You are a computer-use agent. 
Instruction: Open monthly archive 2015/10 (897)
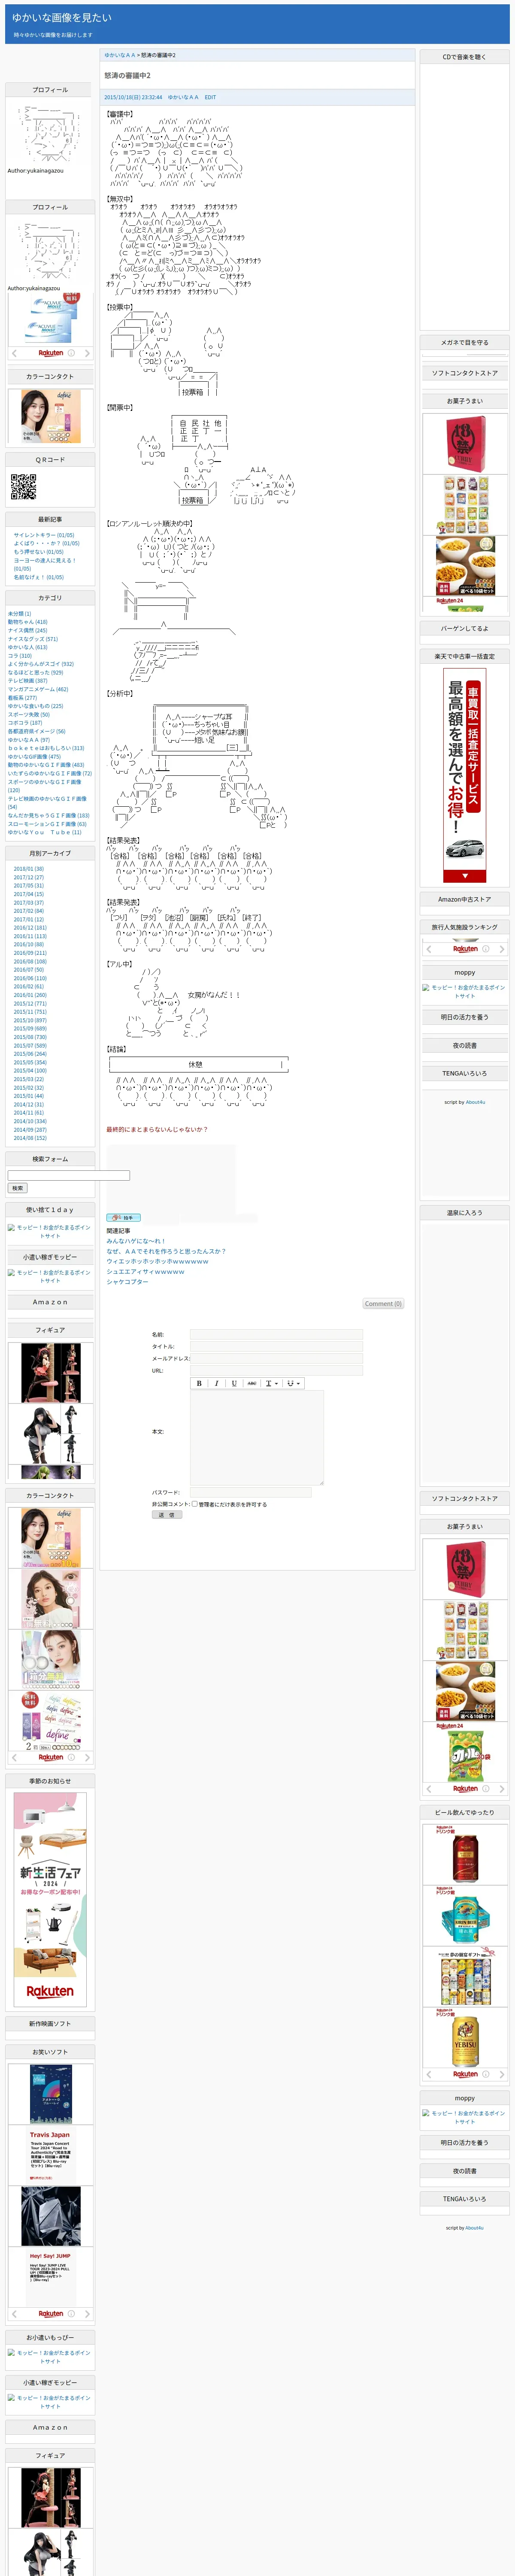tap(30, 1020)
